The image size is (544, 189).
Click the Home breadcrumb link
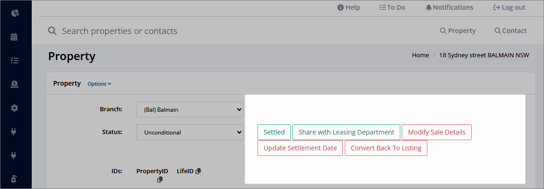point(420,55)
